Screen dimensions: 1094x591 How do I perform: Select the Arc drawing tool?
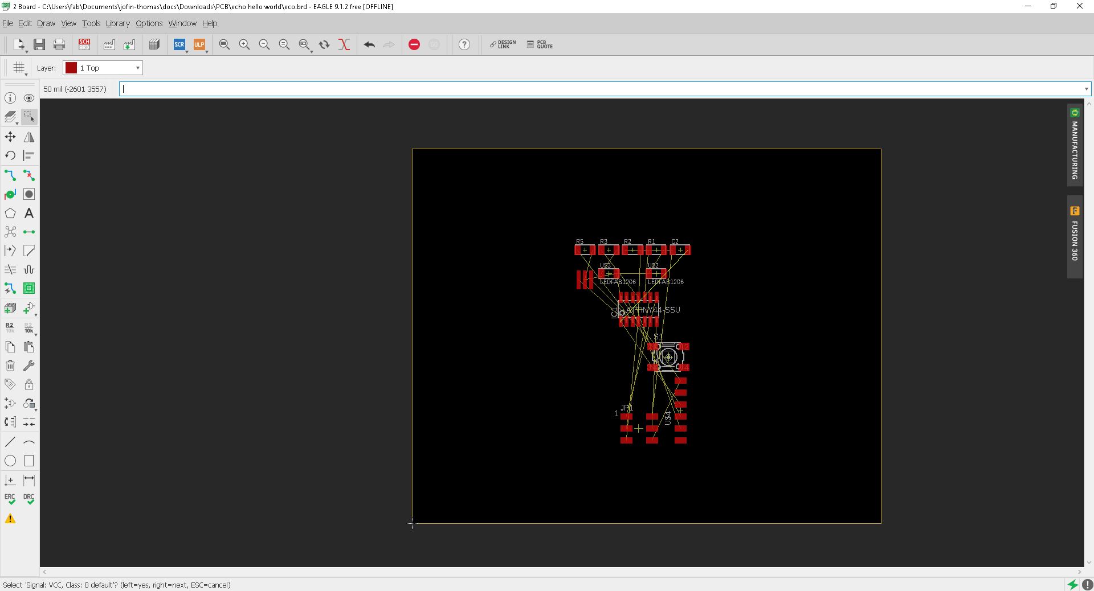29,442
